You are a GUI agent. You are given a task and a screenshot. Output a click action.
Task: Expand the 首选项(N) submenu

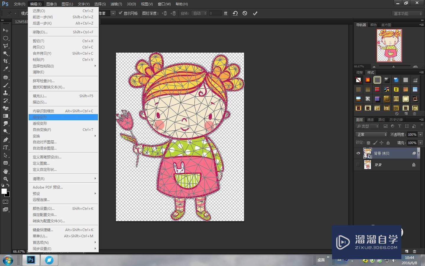tap(63, 242)
